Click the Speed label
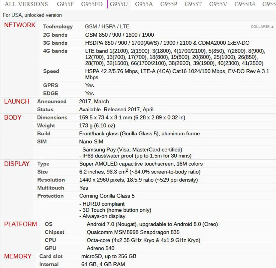The width and height of the screenshot is (276, 268). point(51,71)
